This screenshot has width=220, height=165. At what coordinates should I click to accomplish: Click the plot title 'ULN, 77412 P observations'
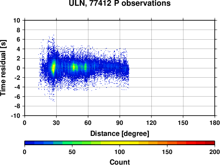[x=120, y=3]
